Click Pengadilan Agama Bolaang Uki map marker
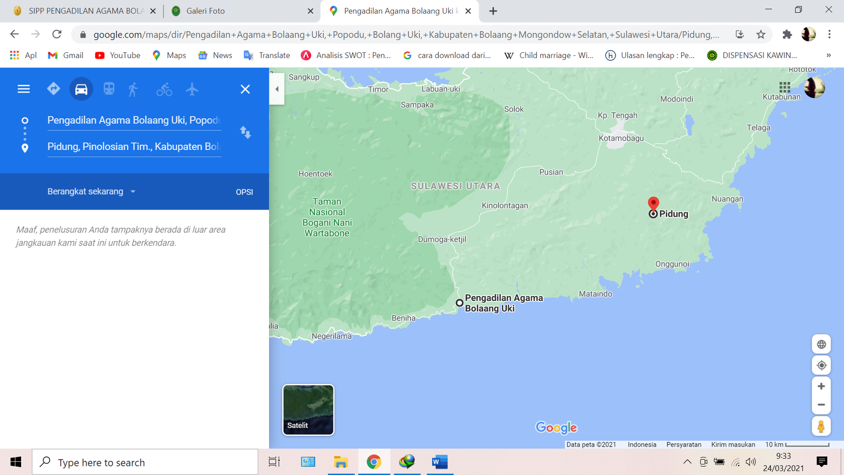 (459, 303)
